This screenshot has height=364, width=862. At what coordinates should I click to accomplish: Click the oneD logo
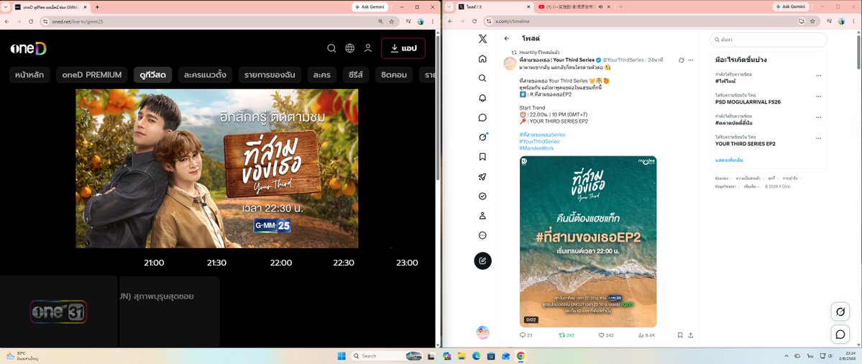[x=28, y=48]
